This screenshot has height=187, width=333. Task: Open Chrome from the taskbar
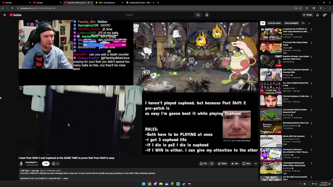(x=149, y=184)
